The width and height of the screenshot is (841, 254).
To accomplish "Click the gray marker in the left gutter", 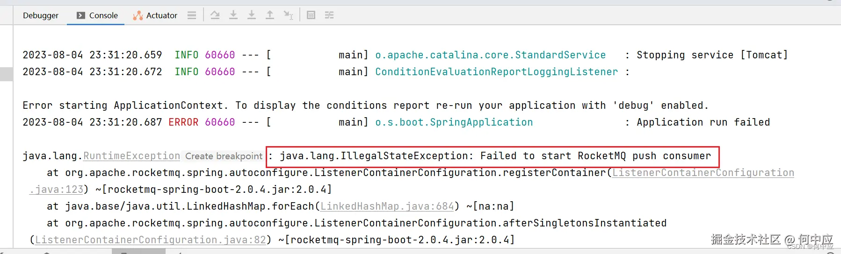I will (x=6, y=74).
